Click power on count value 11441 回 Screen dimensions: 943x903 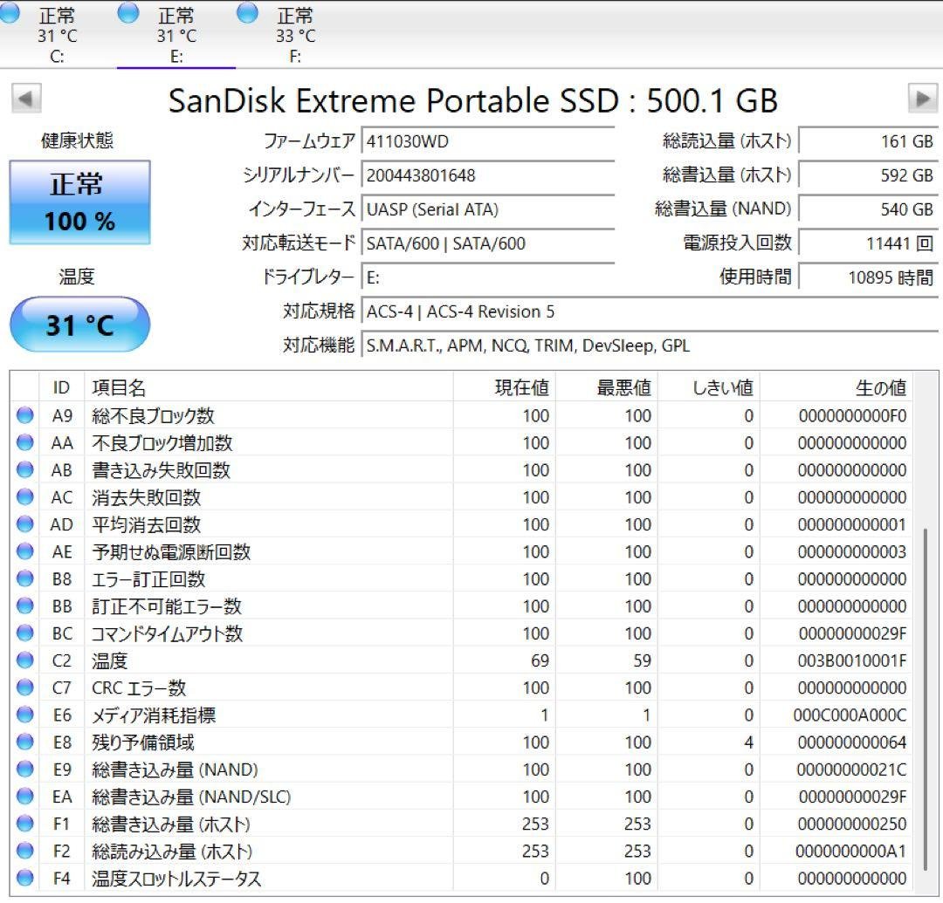(868, 243)
